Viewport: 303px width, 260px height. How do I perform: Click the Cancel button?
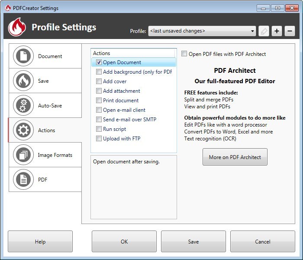(x=263, y=241)
